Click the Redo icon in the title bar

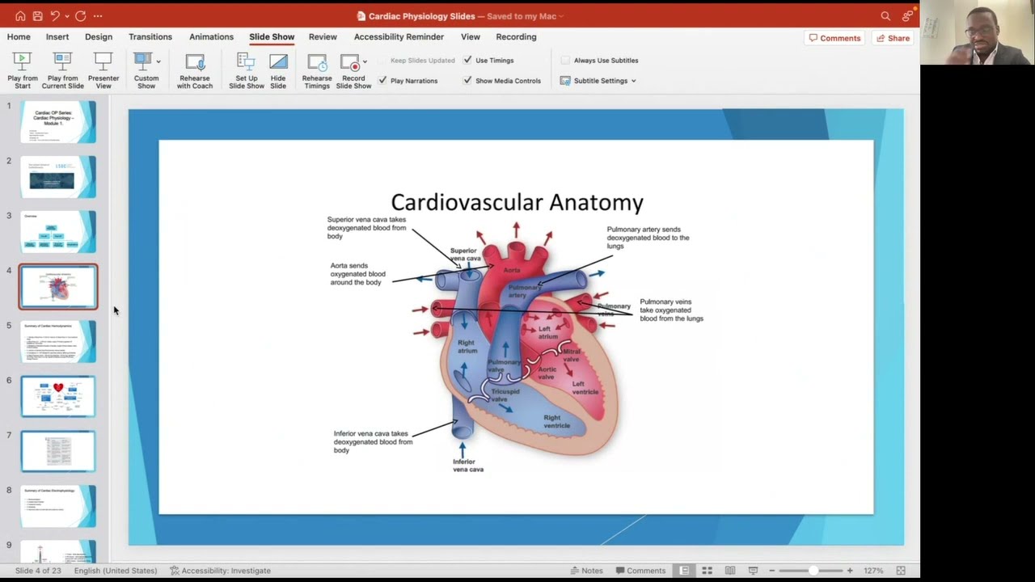click(x=80, y=16)
